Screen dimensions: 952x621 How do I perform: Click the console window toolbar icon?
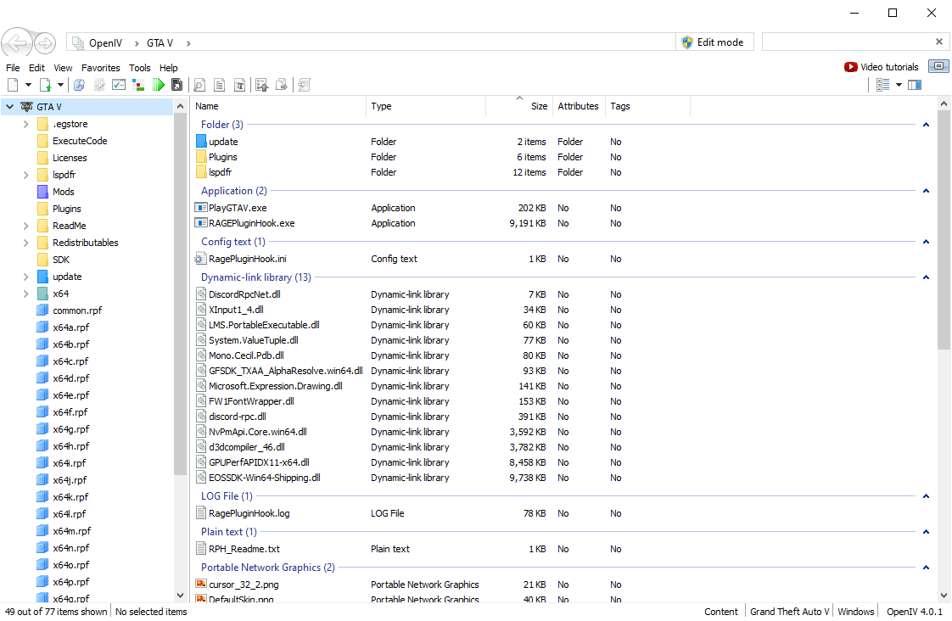pyautogui.click(x=119, y=85)
